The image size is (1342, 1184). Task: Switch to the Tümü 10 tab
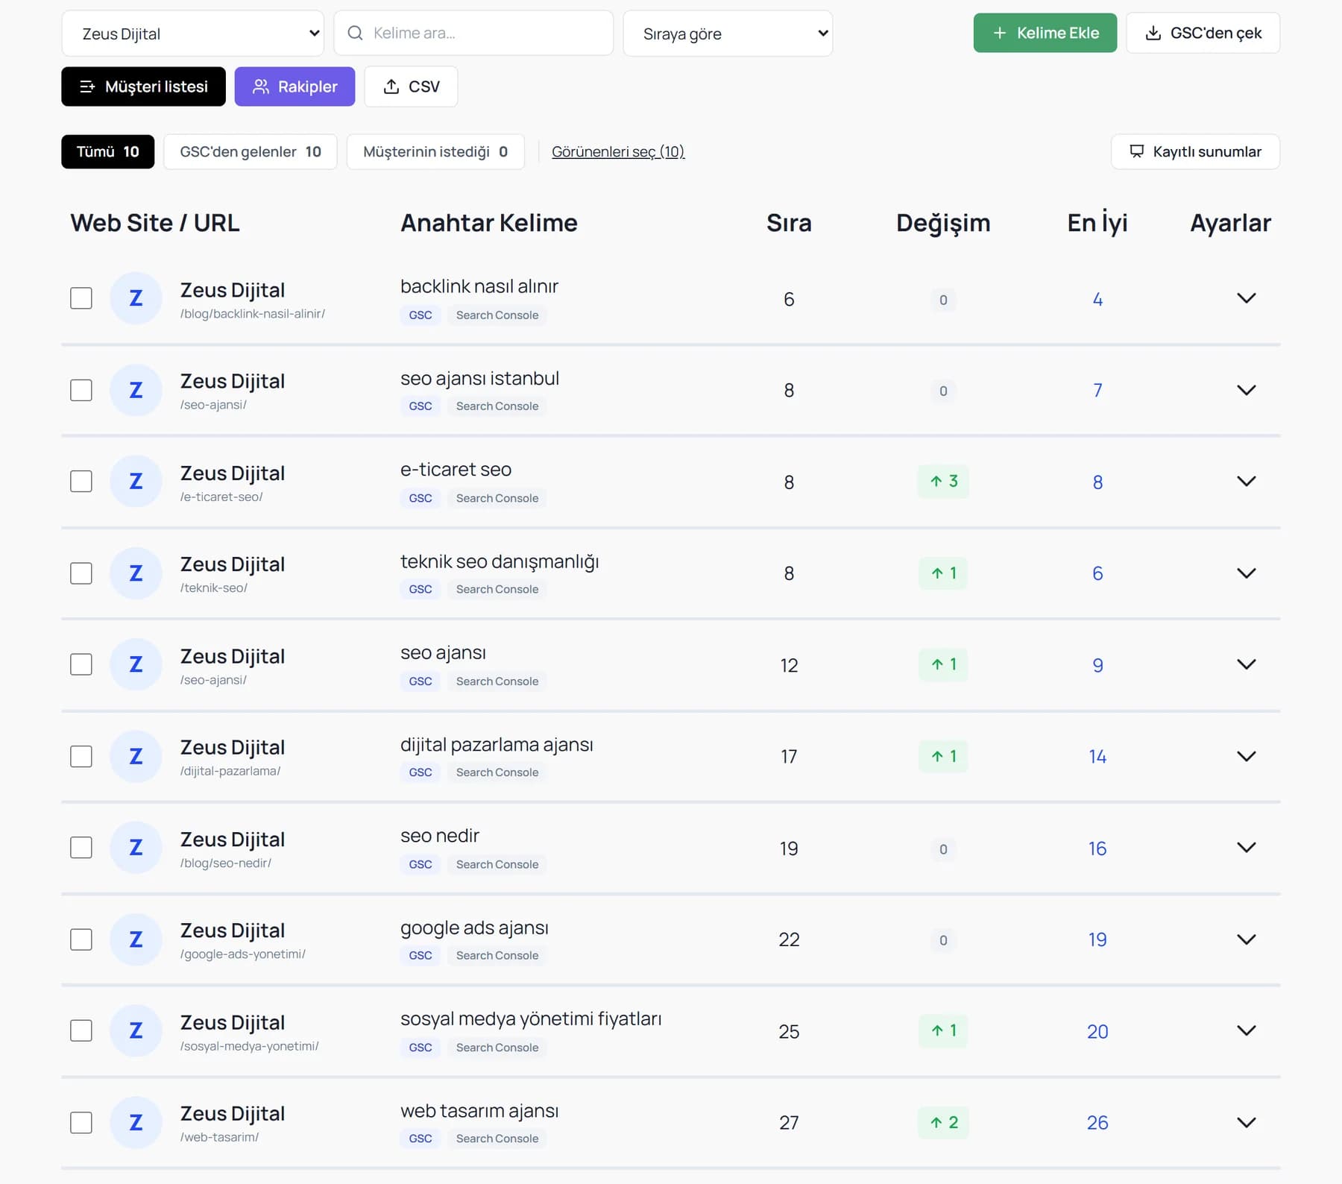[x=108, y=151]
